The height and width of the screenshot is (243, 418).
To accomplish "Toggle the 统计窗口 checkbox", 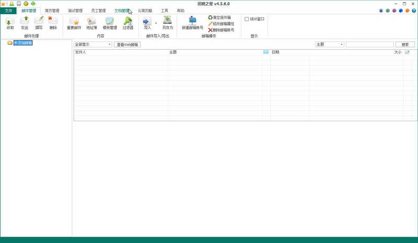I will pos(247,19).
